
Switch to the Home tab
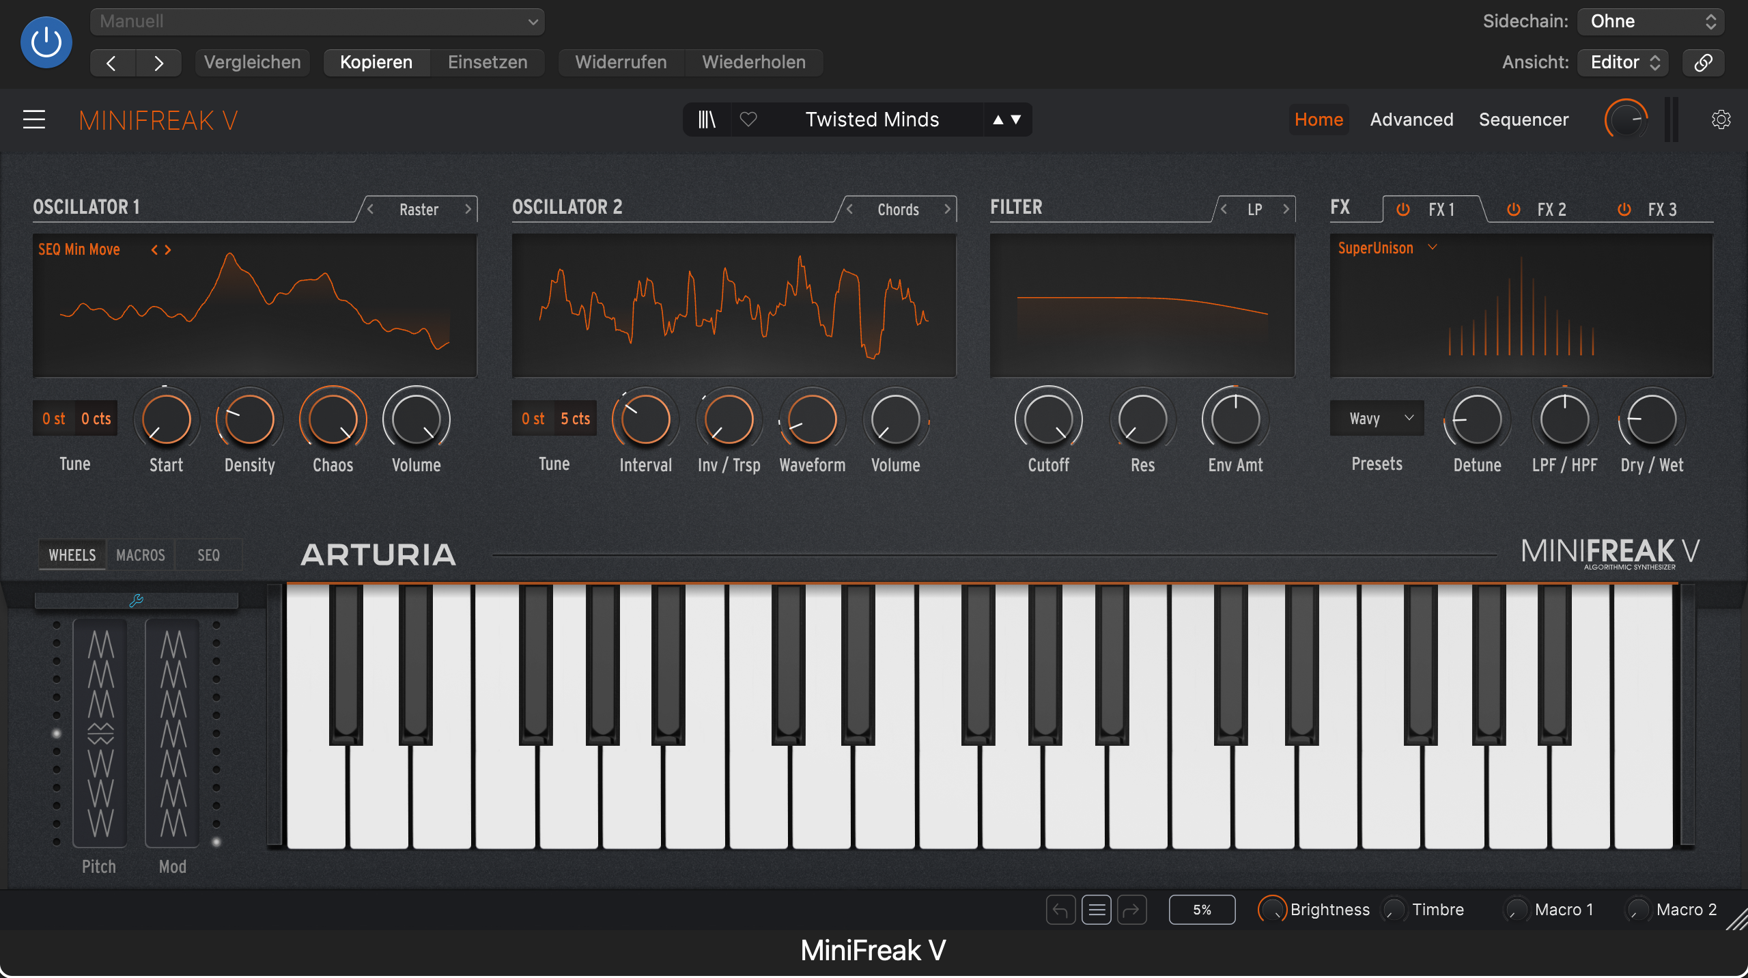coord(1319,120)
